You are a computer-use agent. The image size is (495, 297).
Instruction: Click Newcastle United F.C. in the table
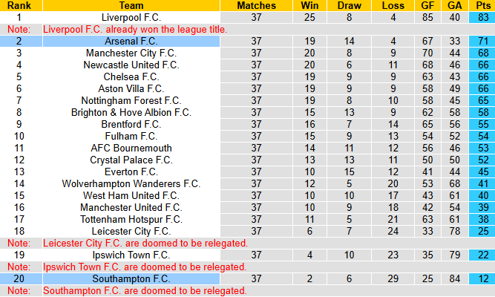(131, 65)
